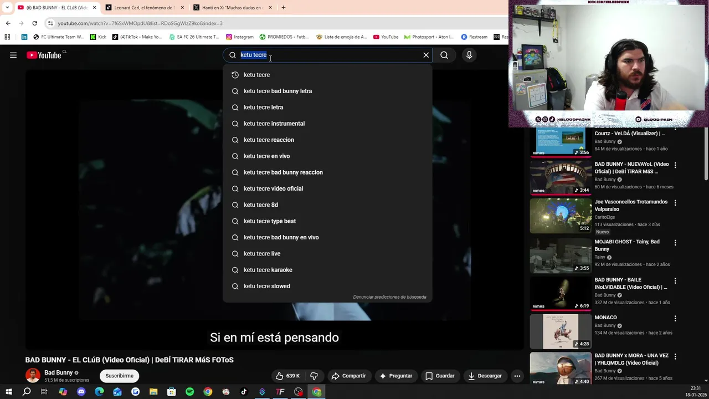Viewport: 709px width, 399px height.
Task: Pick 'ketu tecre type beat' suggestion
Action: click(327, 221)
